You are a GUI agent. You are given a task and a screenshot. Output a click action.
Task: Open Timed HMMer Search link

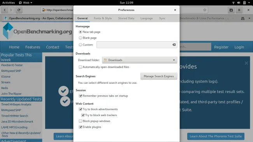click(14, 116)
